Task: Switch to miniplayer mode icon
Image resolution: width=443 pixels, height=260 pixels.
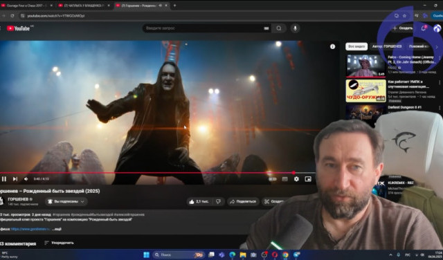Action: click(308, 178)
